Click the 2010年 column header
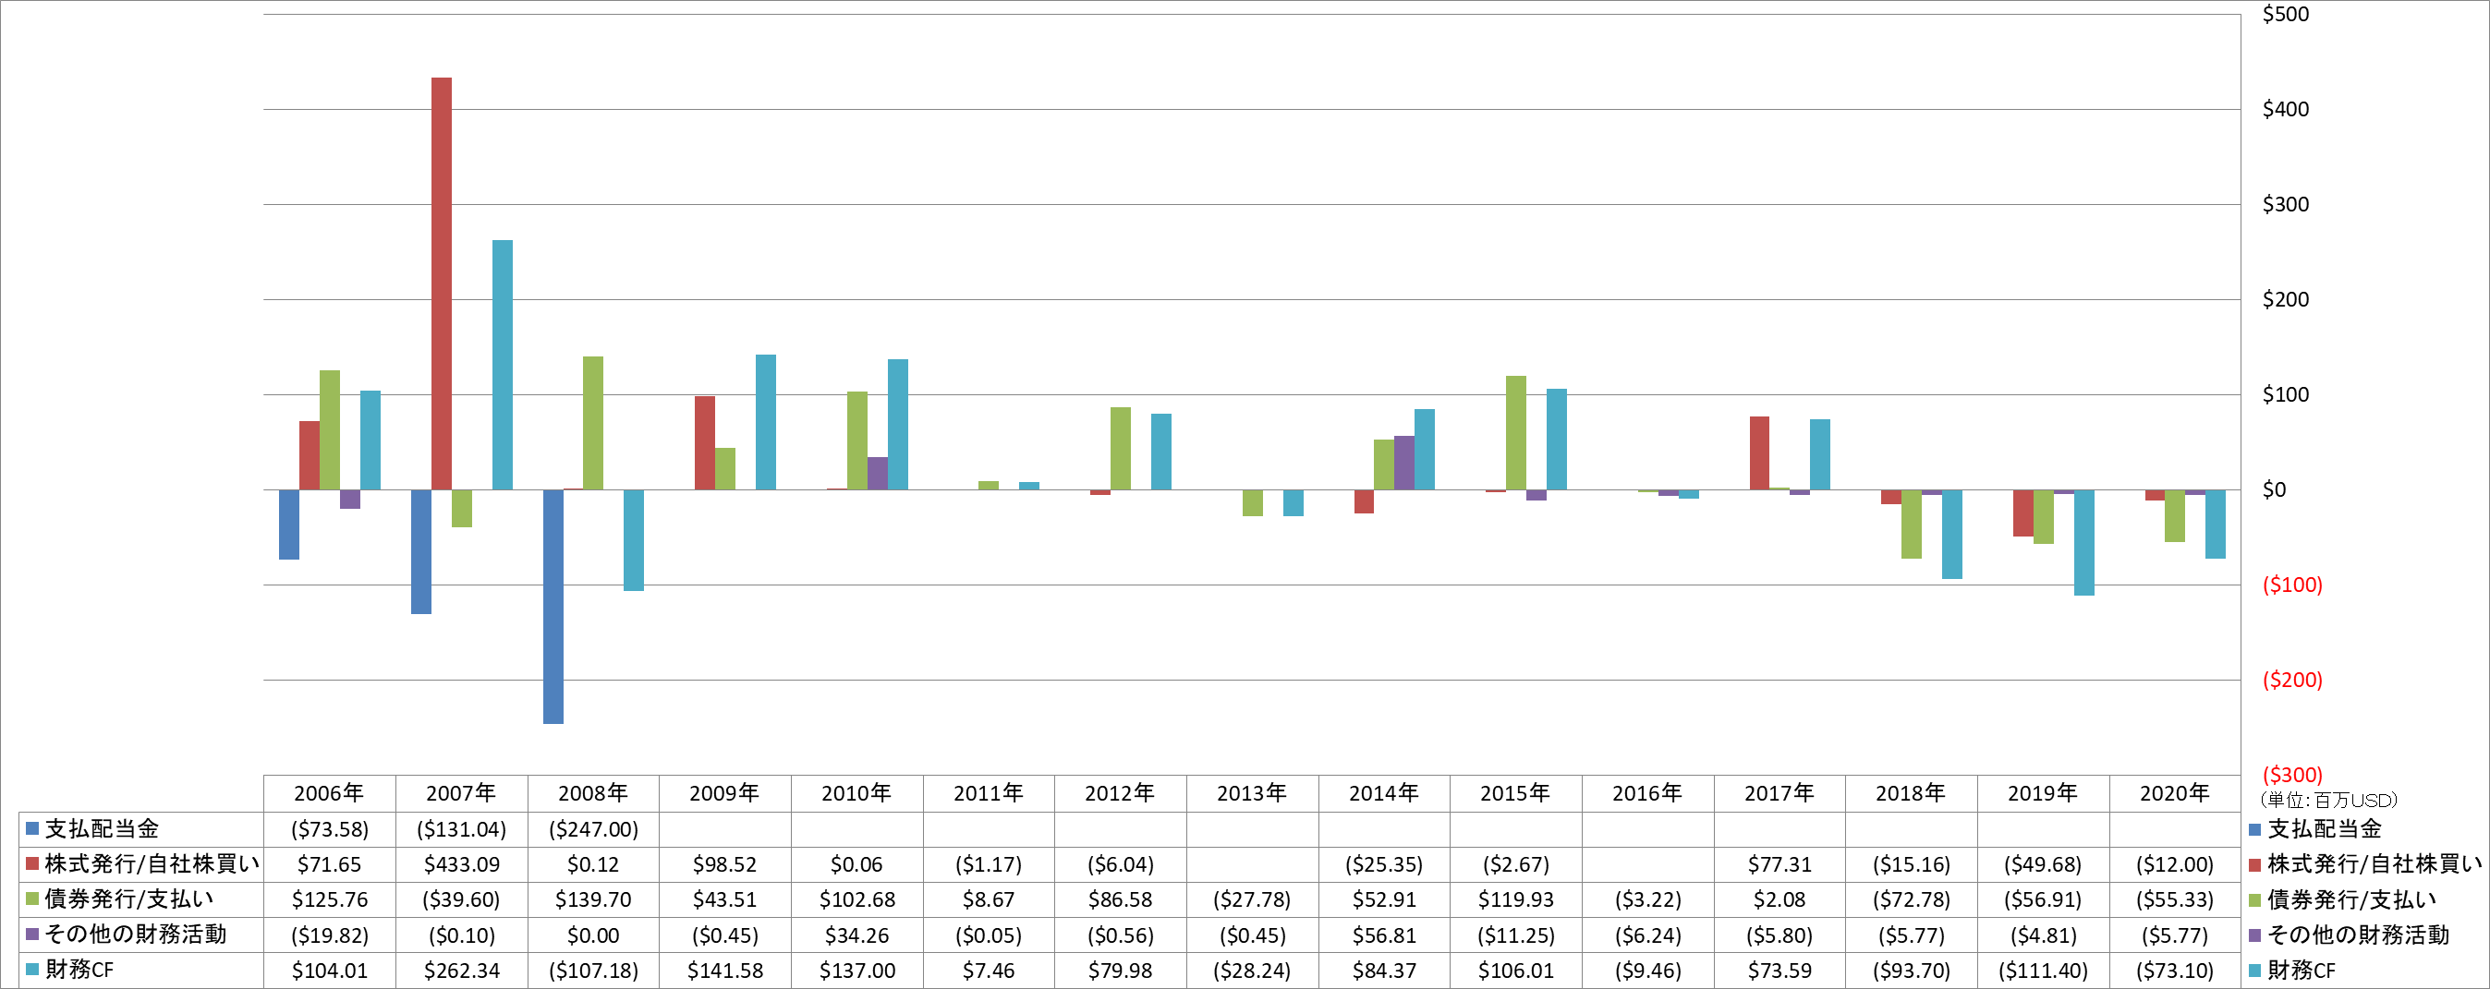 [856, 793]
